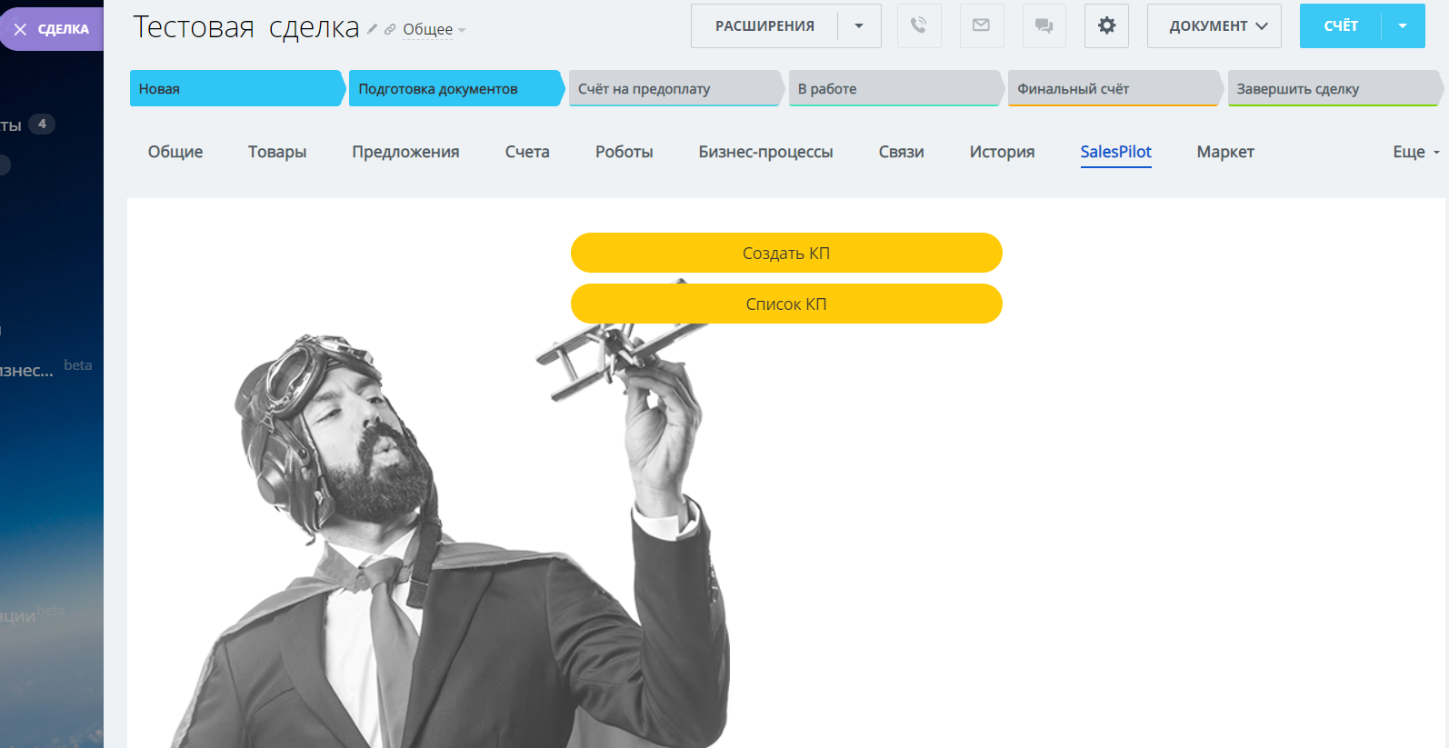Viewport: 1449px width, 748px height.
Task: Switch to the Товары tab
Action: tap(277, 152)
